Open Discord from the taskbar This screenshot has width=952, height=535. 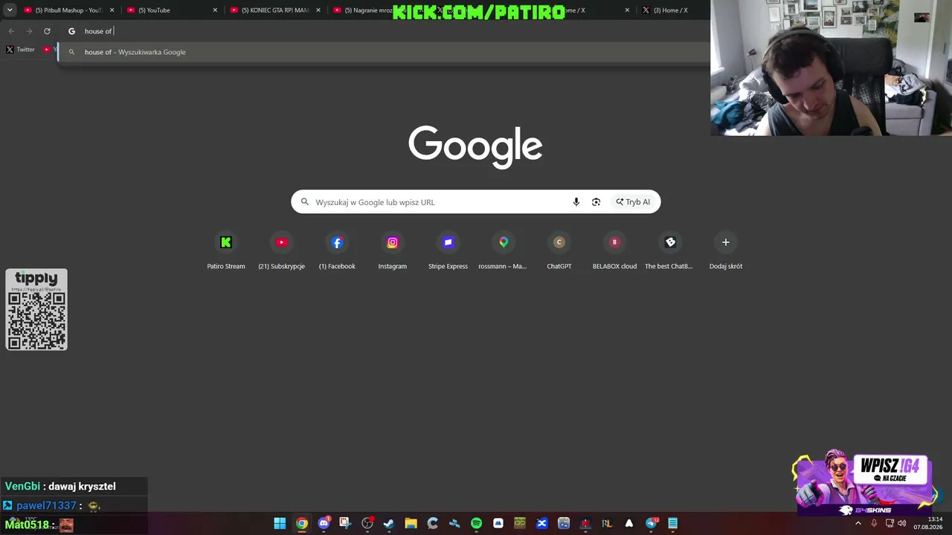tap(324, 523)
